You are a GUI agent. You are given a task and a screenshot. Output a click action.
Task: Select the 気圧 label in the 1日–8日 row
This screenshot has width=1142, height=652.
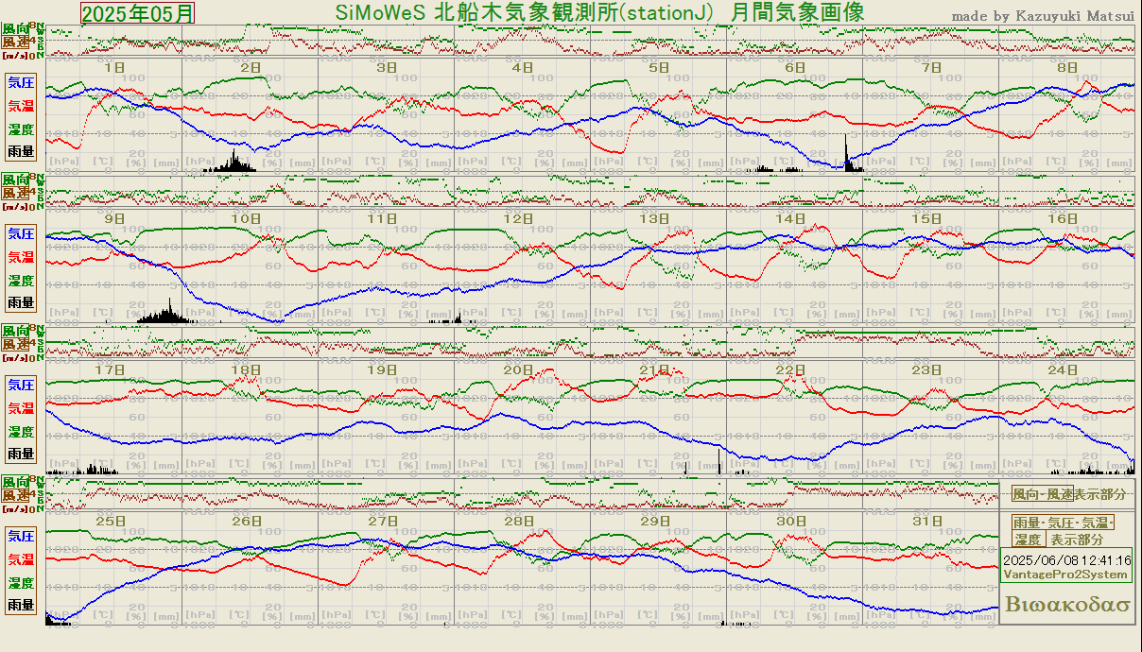tap(21, 82)
